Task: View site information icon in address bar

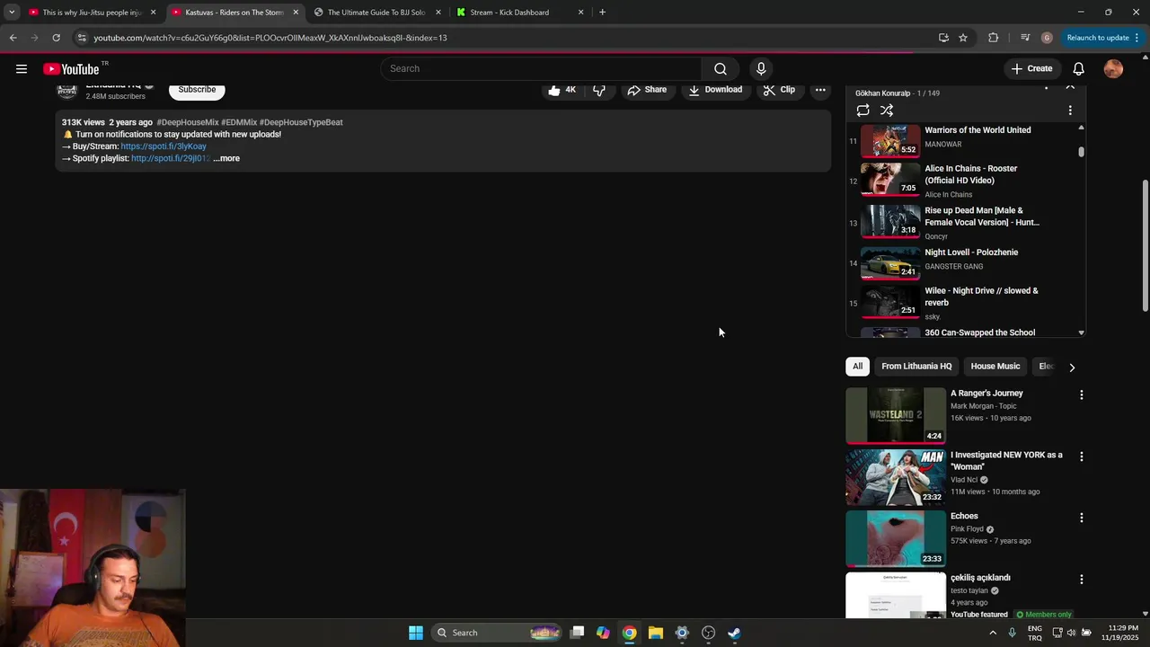Action: click(82, 38)
